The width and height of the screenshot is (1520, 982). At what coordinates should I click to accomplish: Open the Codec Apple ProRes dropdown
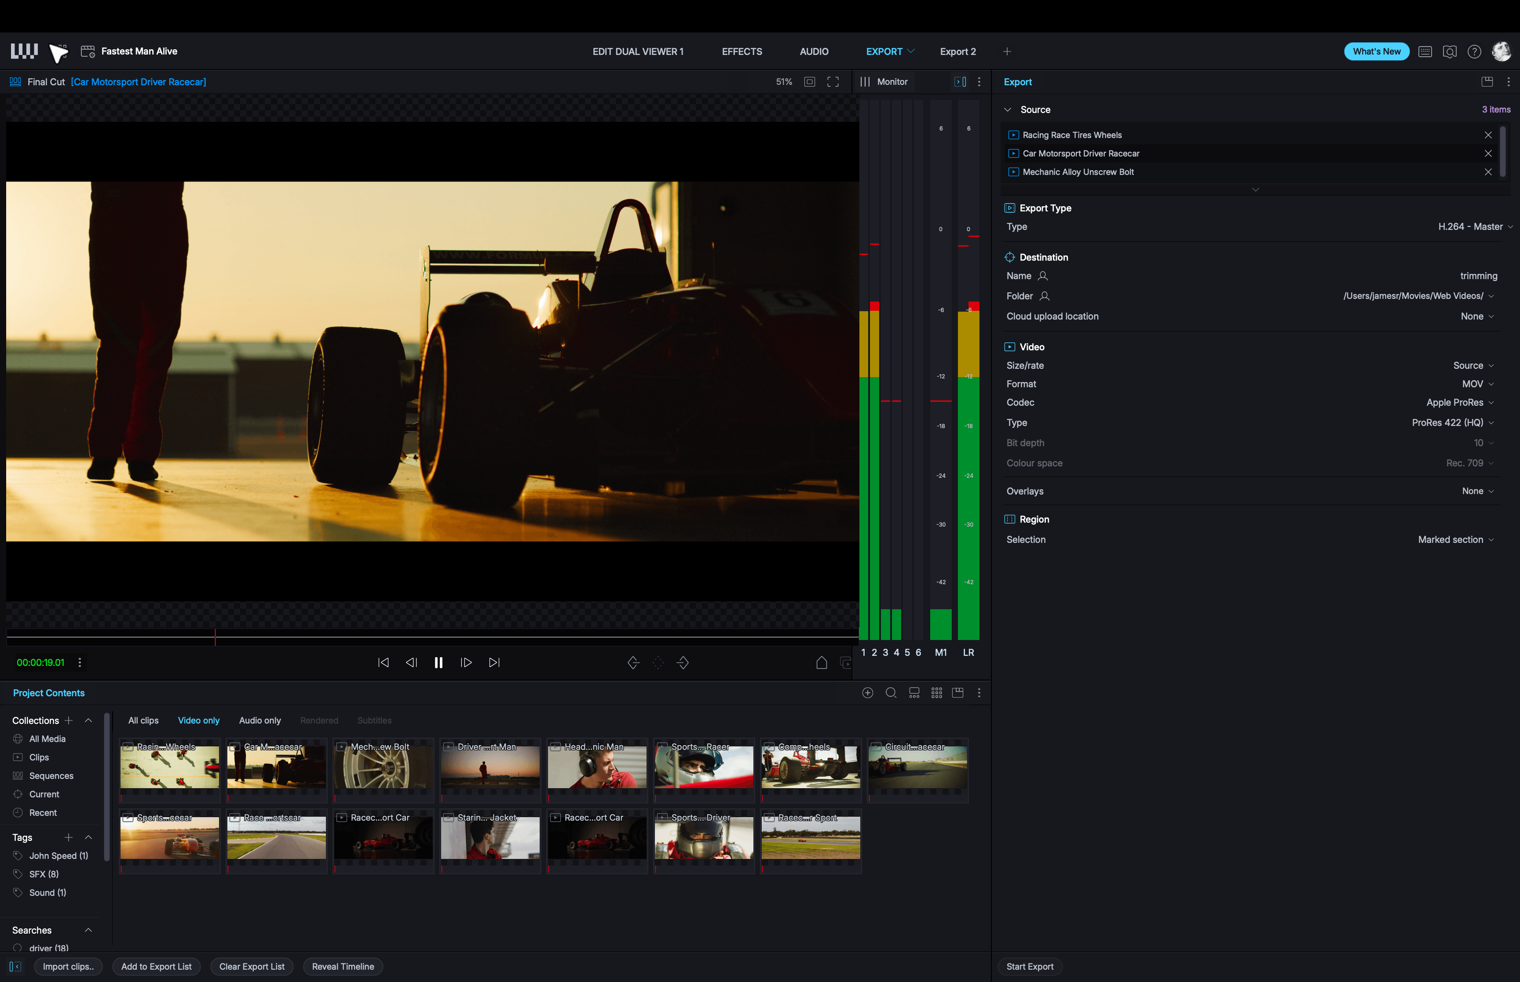1460,402
